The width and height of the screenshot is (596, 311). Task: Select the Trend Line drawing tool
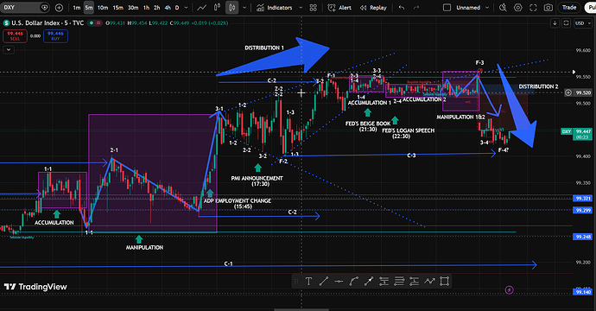click(323, 282)
